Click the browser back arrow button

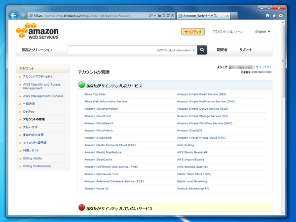[x=13, y=15]
